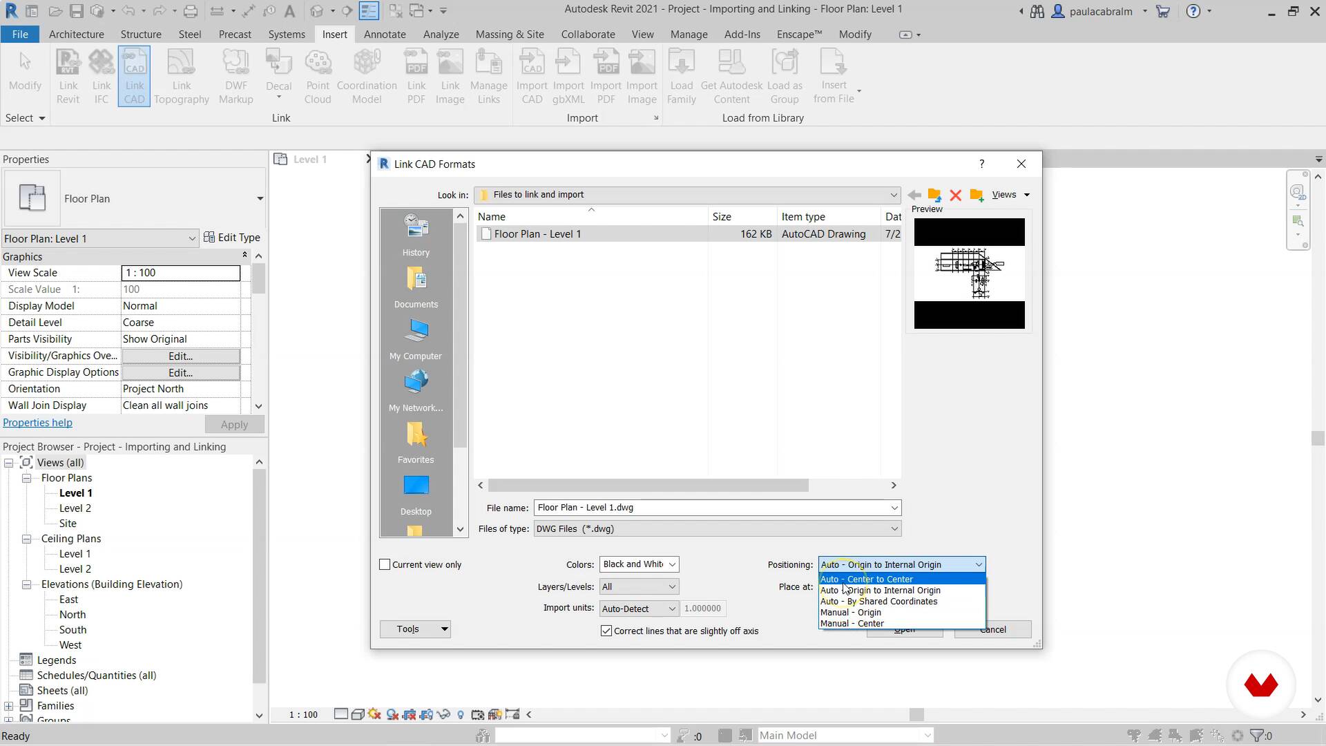
Task: Click the Import PDF icon
Action: click(606, 77)
